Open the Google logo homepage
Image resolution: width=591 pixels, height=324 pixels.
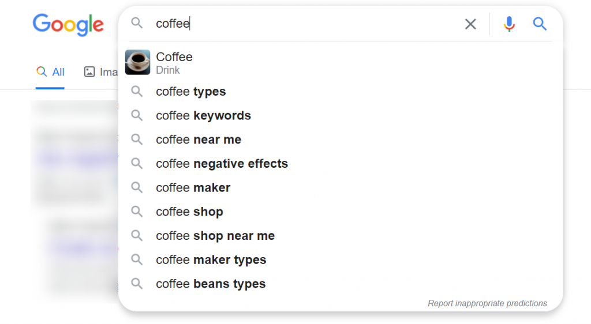[68, 24]
